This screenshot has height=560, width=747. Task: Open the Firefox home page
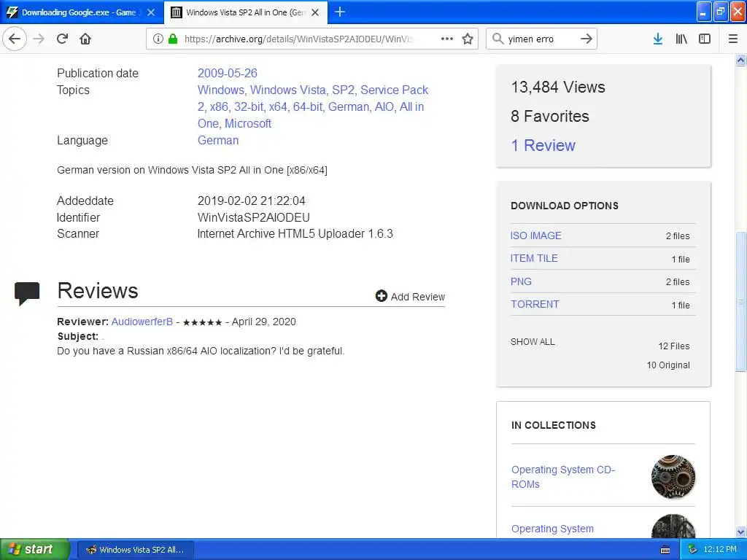85,39
